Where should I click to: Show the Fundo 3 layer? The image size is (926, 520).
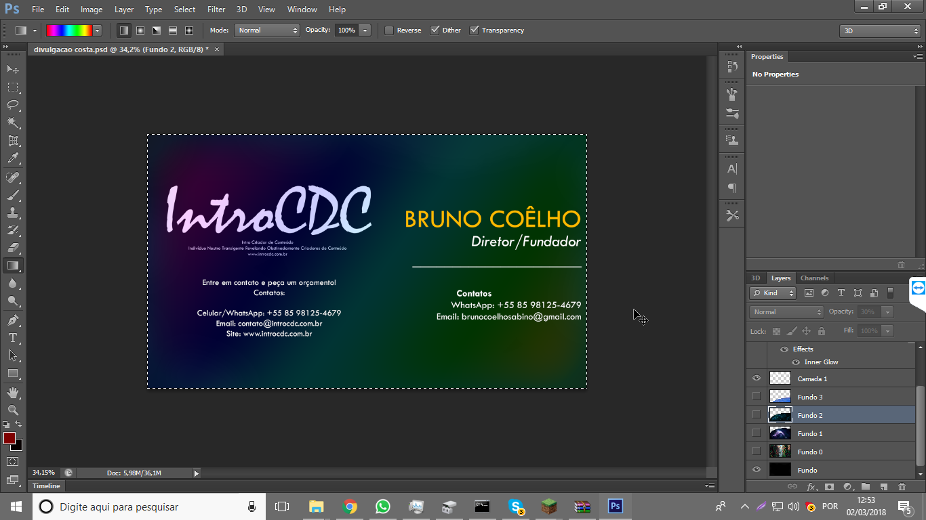(757, 397)
